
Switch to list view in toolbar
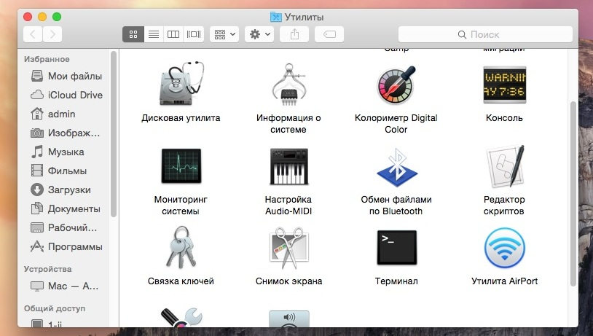coord(154,34)
